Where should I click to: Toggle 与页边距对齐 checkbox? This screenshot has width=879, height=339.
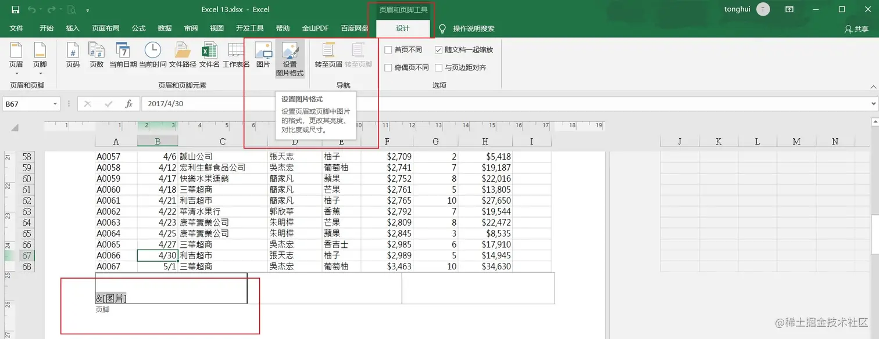coord(439,68)
